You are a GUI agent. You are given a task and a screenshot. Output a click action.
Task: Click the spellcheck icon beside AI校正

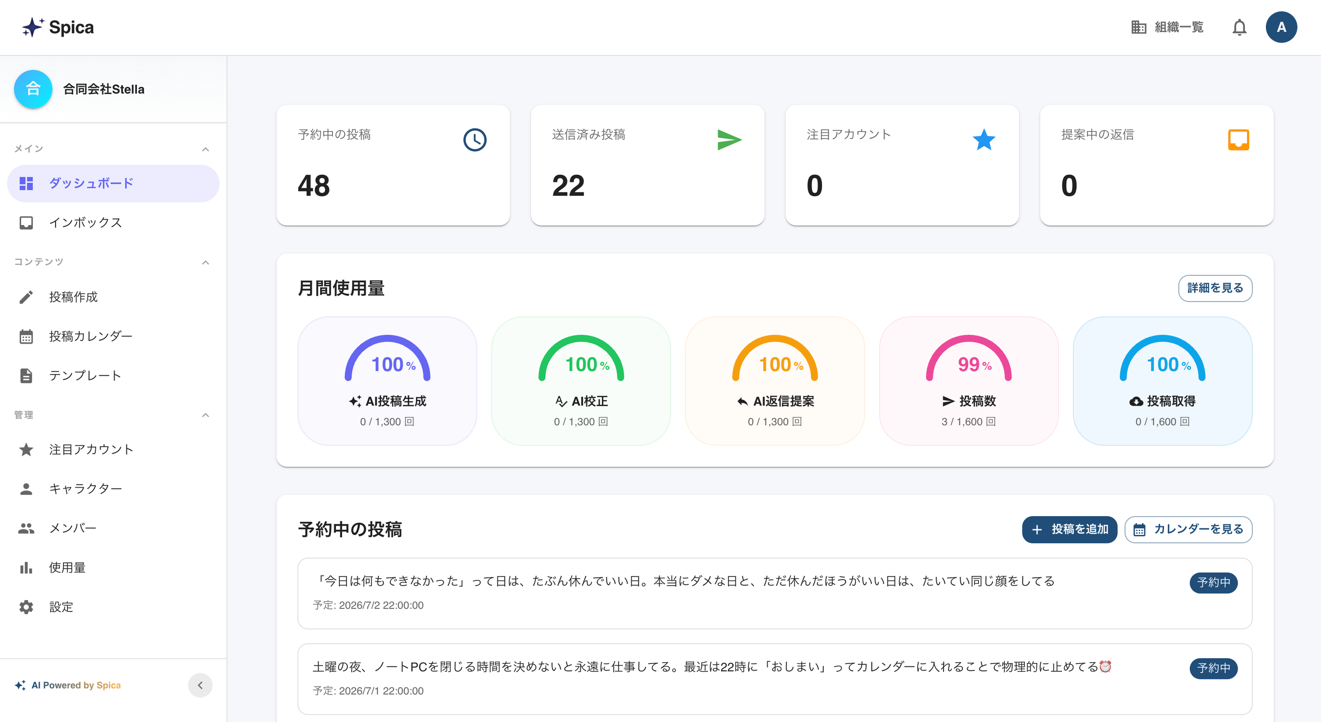[561, 401]
